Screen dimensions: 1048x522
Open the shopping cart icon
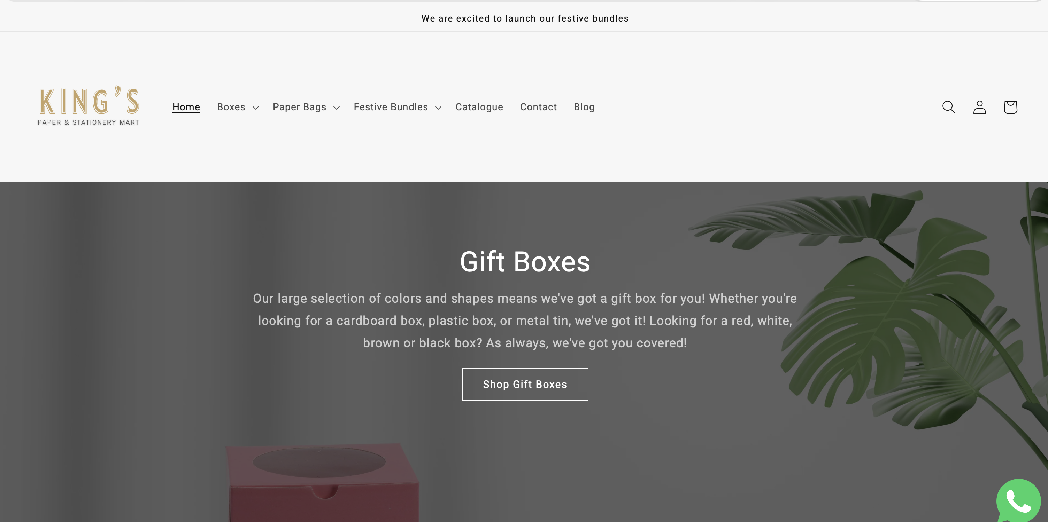click(x=1011, y=107)
